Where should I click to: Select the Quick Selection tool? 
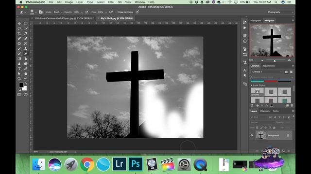tap(26, 29)
